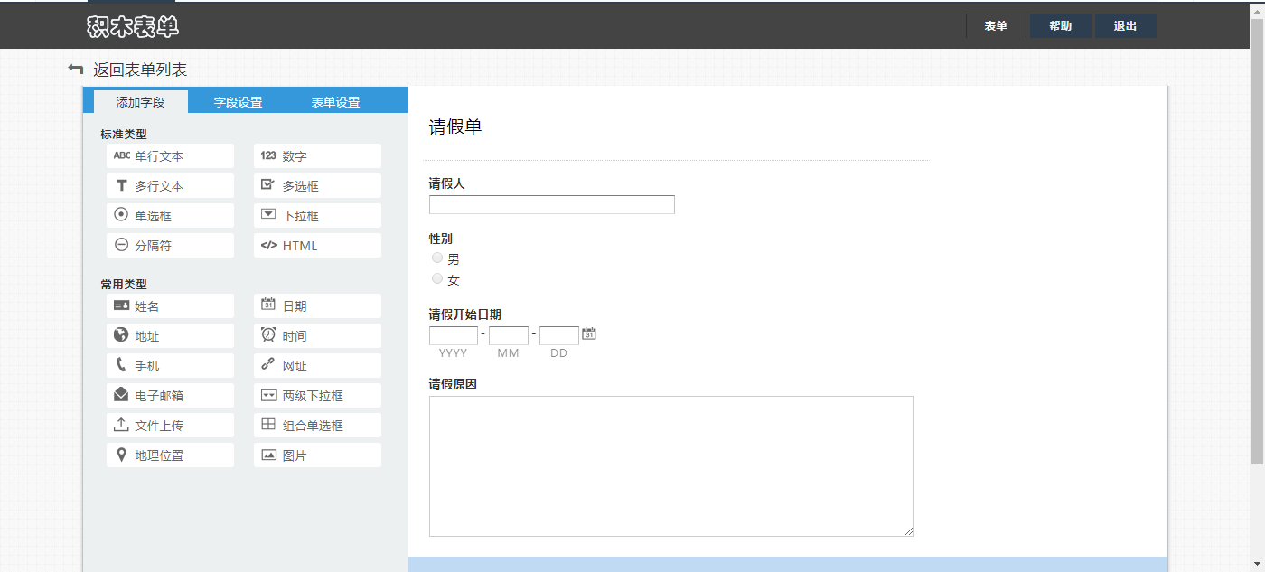Add a name field (姓名)
Image resolution: width=1265 pixels, height=572 pixels.
[170, 305]
